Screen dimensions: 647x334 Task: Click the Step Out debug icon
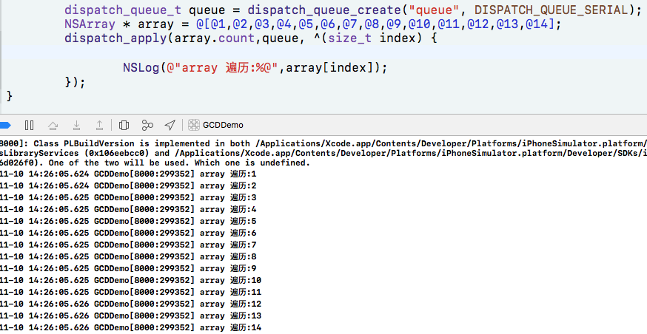[x=100, y=125]
